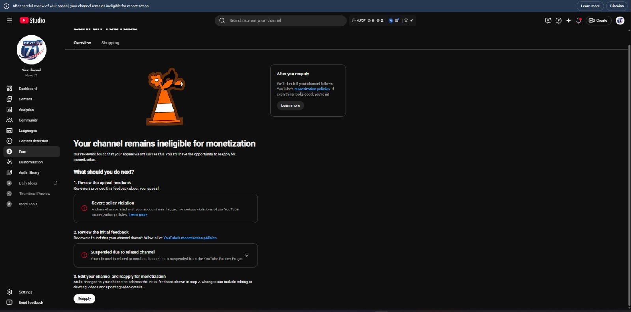This screenshot has height=312, width=631.
Task: Click the sparkle extension icon next to the trophy
Action: point(412,20)
